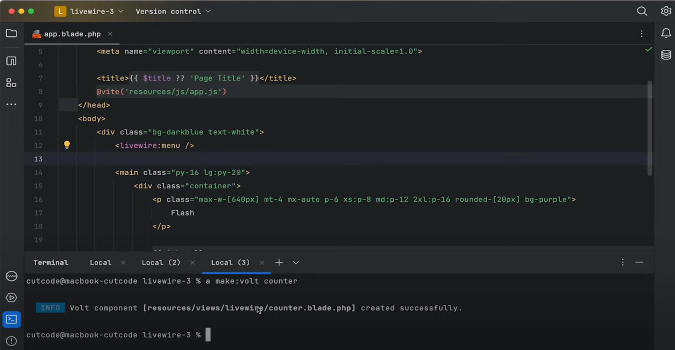This screenshot has width=675, height=350.
Task: Click the viewport meta tag
Action: tap(259, 51)
